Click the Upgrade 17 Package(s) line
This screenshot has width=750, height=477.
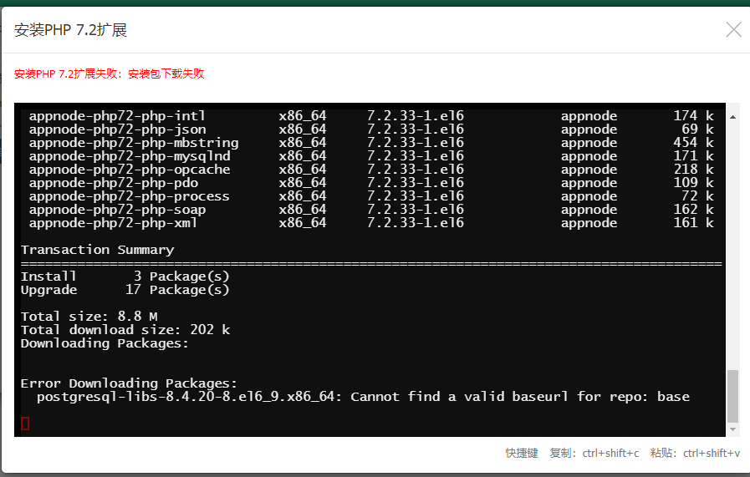click(125, 290)
